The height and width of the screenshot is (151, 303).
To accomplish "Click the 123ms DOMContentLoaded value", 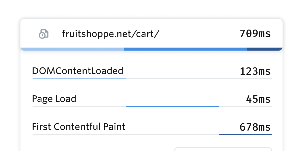I will (255, 71).
